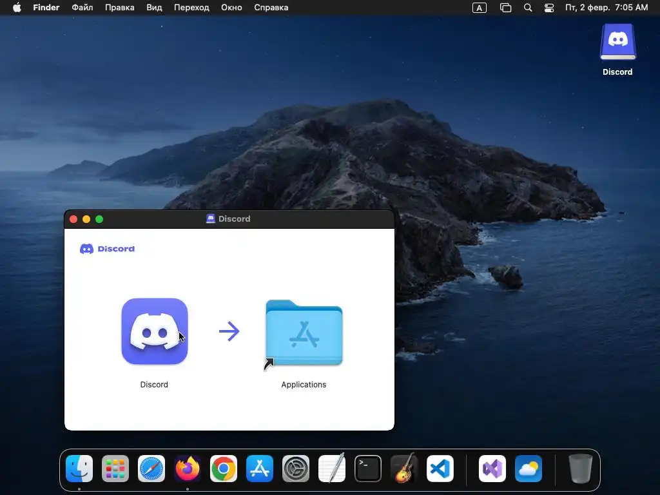Open the Справка menu
The image size is (660, 495).
pyautogui.click(x=271, y=8)
